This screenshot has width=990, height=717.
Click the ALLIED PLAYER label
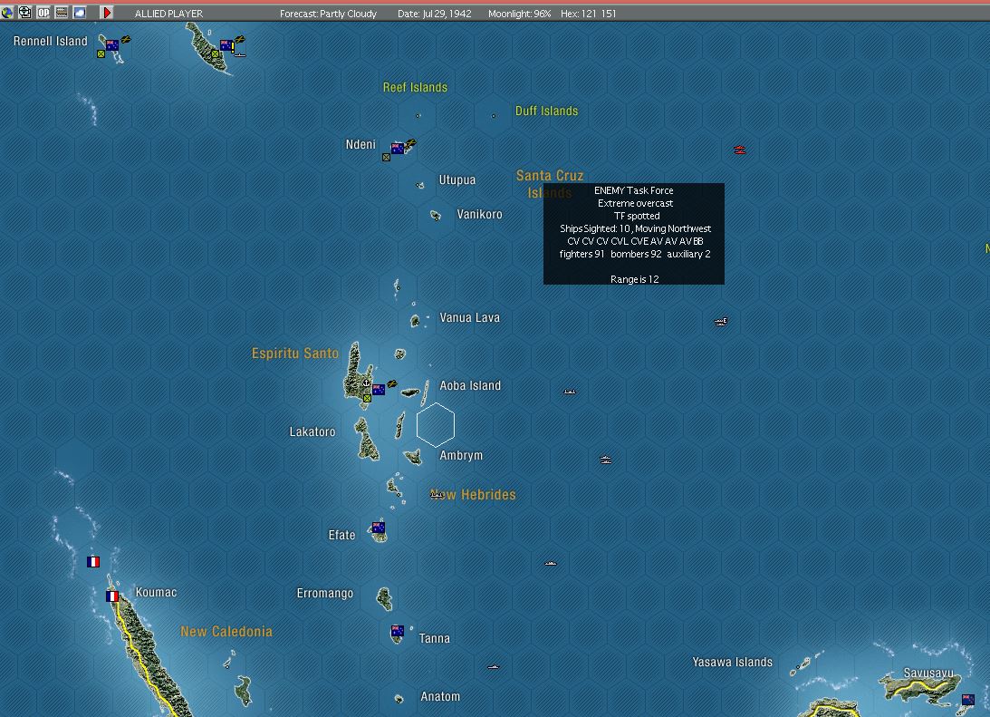168,14
